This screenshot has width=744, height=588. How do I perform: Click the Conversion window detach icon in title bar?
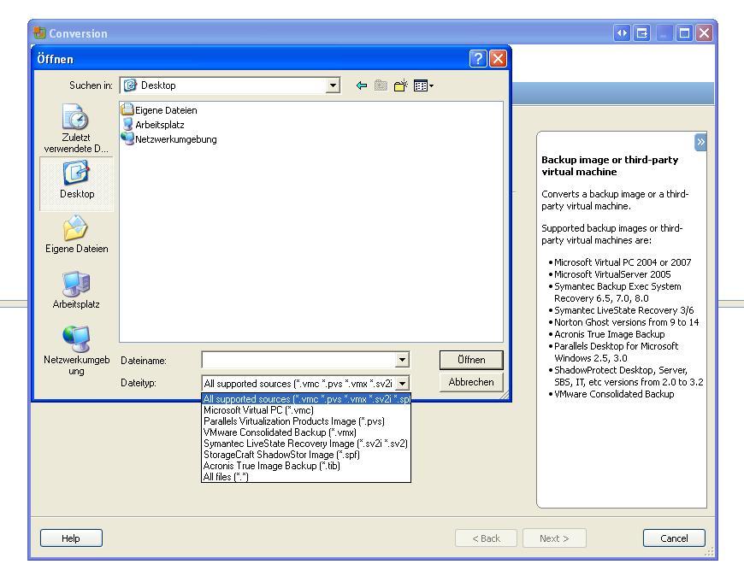point(642,33)
